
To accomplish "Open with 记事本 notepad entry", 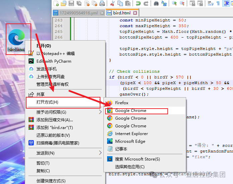I will click(145, 149).
